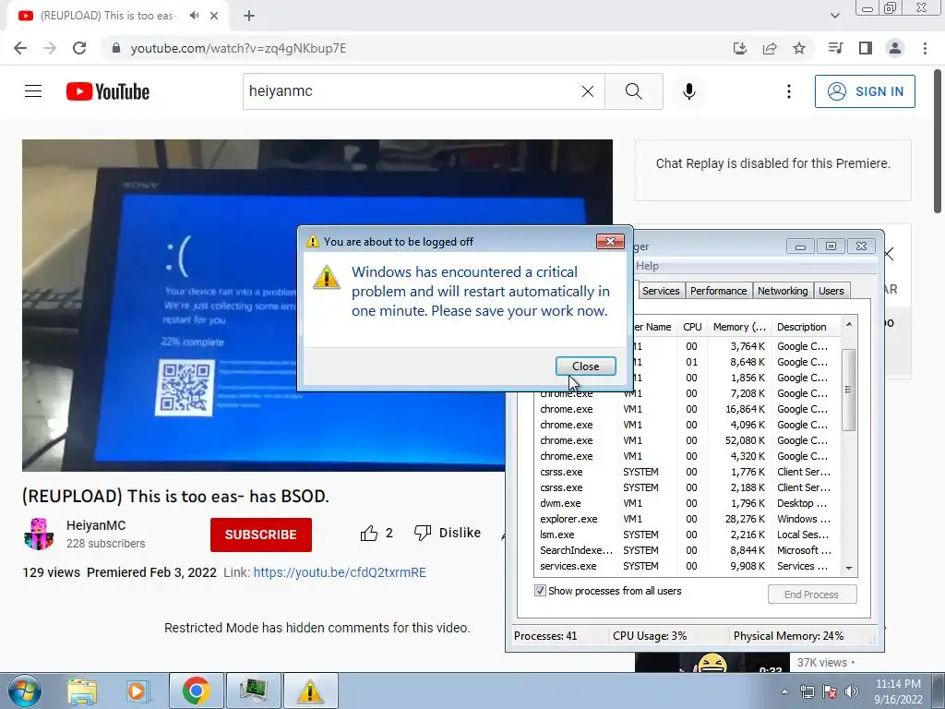Image resolution: width=945 pixels, height=709 pixels.
Task: Open the youtu.be/cfdQ2txrmRE link
Action: click(x=340, y=572)
